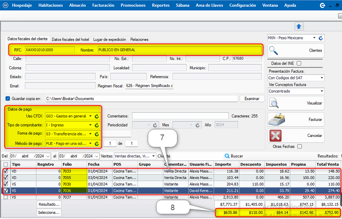Click the Regimen Fiscal field
Image resolution: width=342 pixels, height=219 pixels.
(149, 86)
